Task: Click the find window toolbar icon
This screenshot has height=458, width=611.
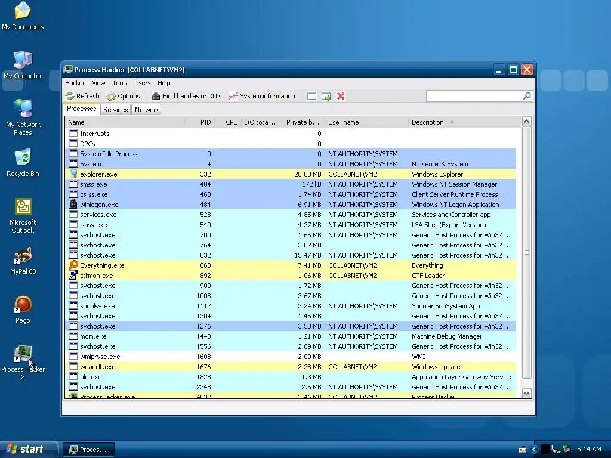Action: [x=311, y=96]
